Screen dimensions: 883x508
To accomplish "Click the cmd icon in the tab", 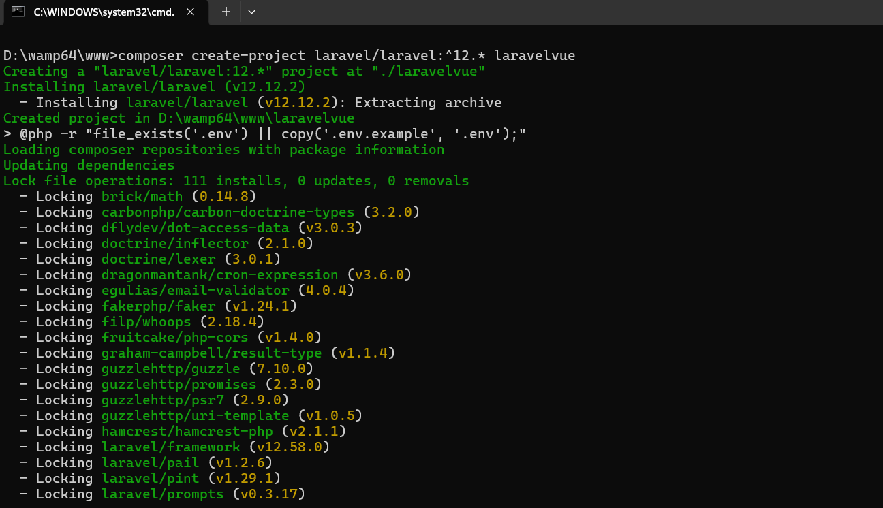I will (19, 12).
